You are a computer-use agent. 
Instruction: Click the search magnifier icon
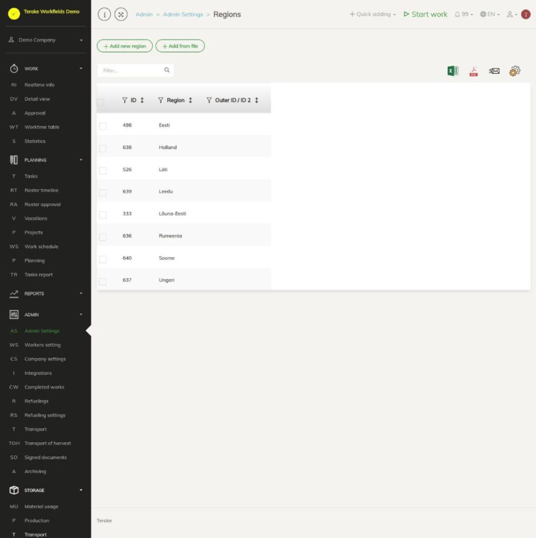167,70
